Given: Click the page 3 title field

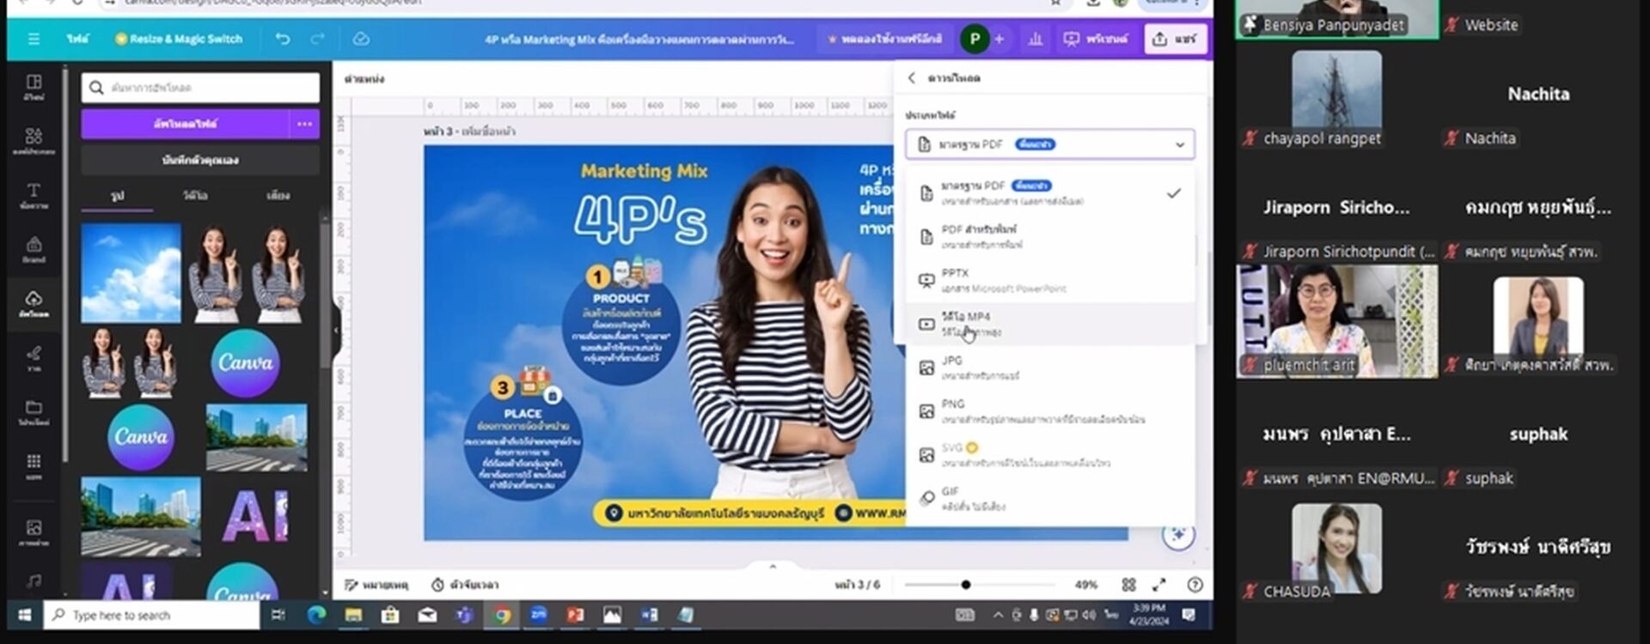Looking at the screenshot, I should (x=488, y=131).
